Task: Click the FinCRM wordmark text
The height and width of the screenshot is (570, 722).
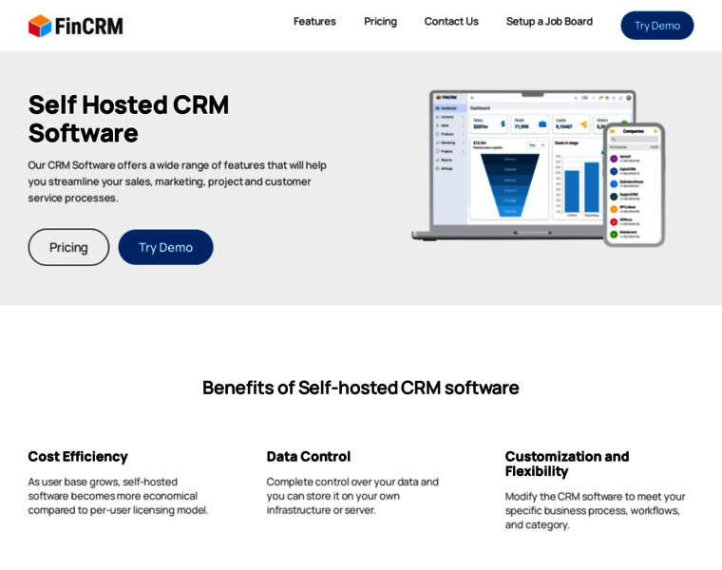Action: (x=89, y=26)
